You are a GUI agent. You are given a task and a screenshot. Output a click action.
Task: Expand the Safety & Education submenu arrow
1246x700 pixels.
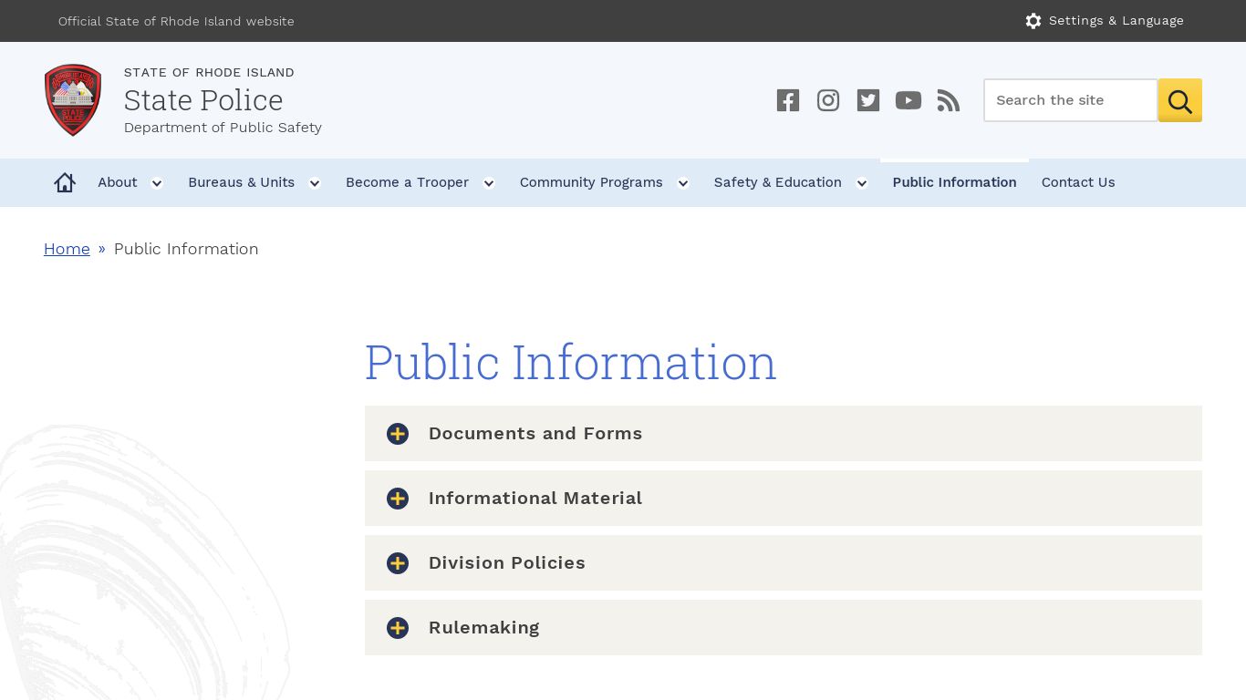(x=862, y=183)
